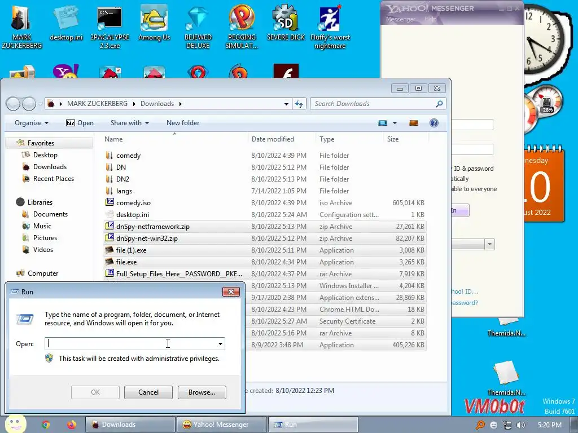Expand the arrow after Downloads in breadcrumb

coord(180,104)
